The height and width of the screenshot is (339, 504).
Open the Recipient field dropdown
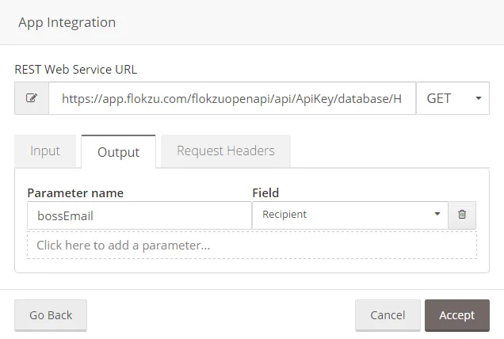350,215
